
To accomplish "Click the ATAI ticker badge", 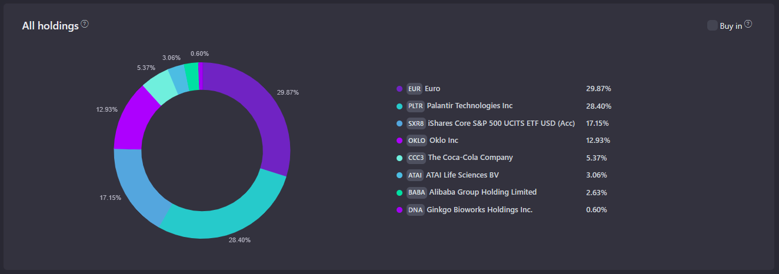I will [415, 175].
